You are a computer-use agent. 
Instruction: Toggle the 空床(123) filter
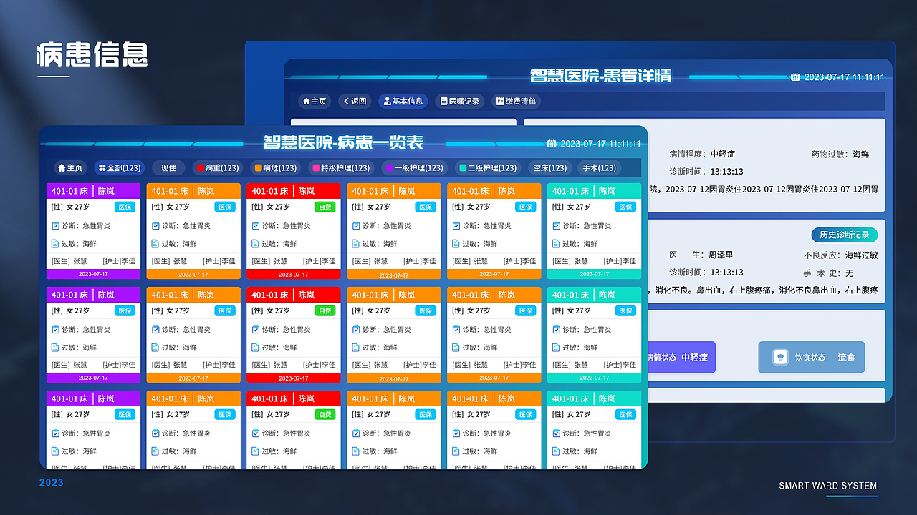[549, 167]
